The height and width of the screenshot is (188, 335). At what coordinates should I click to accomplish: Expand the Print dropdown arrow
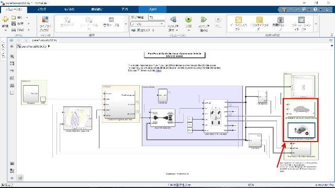point(28,30)
